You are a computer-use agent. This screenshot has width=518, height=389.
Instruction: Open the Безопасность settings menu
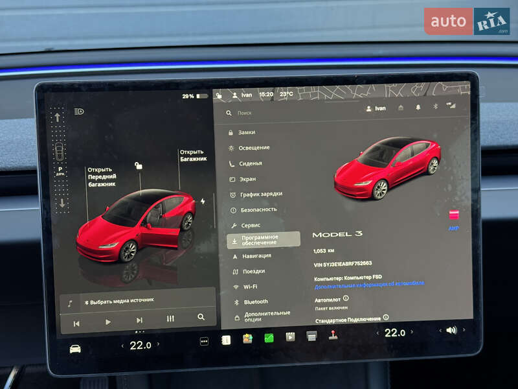254,209
